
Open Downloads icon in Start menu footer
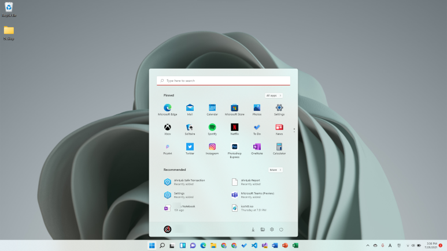pos(253,230)
